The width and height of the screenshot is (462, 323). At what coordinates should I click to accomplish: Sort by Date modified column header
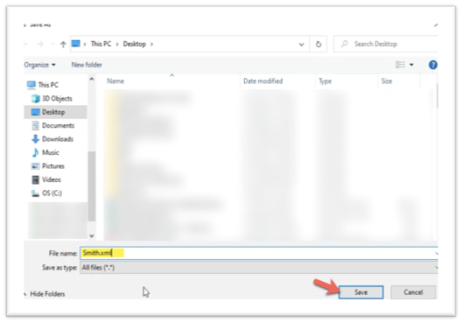(x=262, y=81)
